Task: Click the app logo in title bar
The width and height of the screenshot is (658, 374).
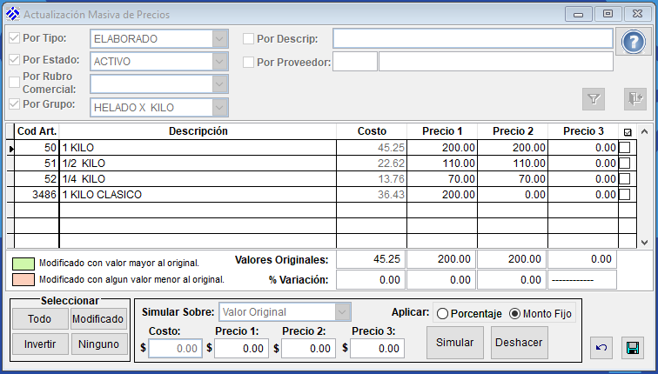Action: pyautogui.click(x=12, y=15)
